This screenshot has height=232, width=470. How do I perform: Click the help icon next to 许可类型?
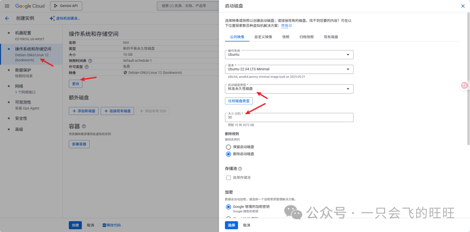(x=87, y=67)
